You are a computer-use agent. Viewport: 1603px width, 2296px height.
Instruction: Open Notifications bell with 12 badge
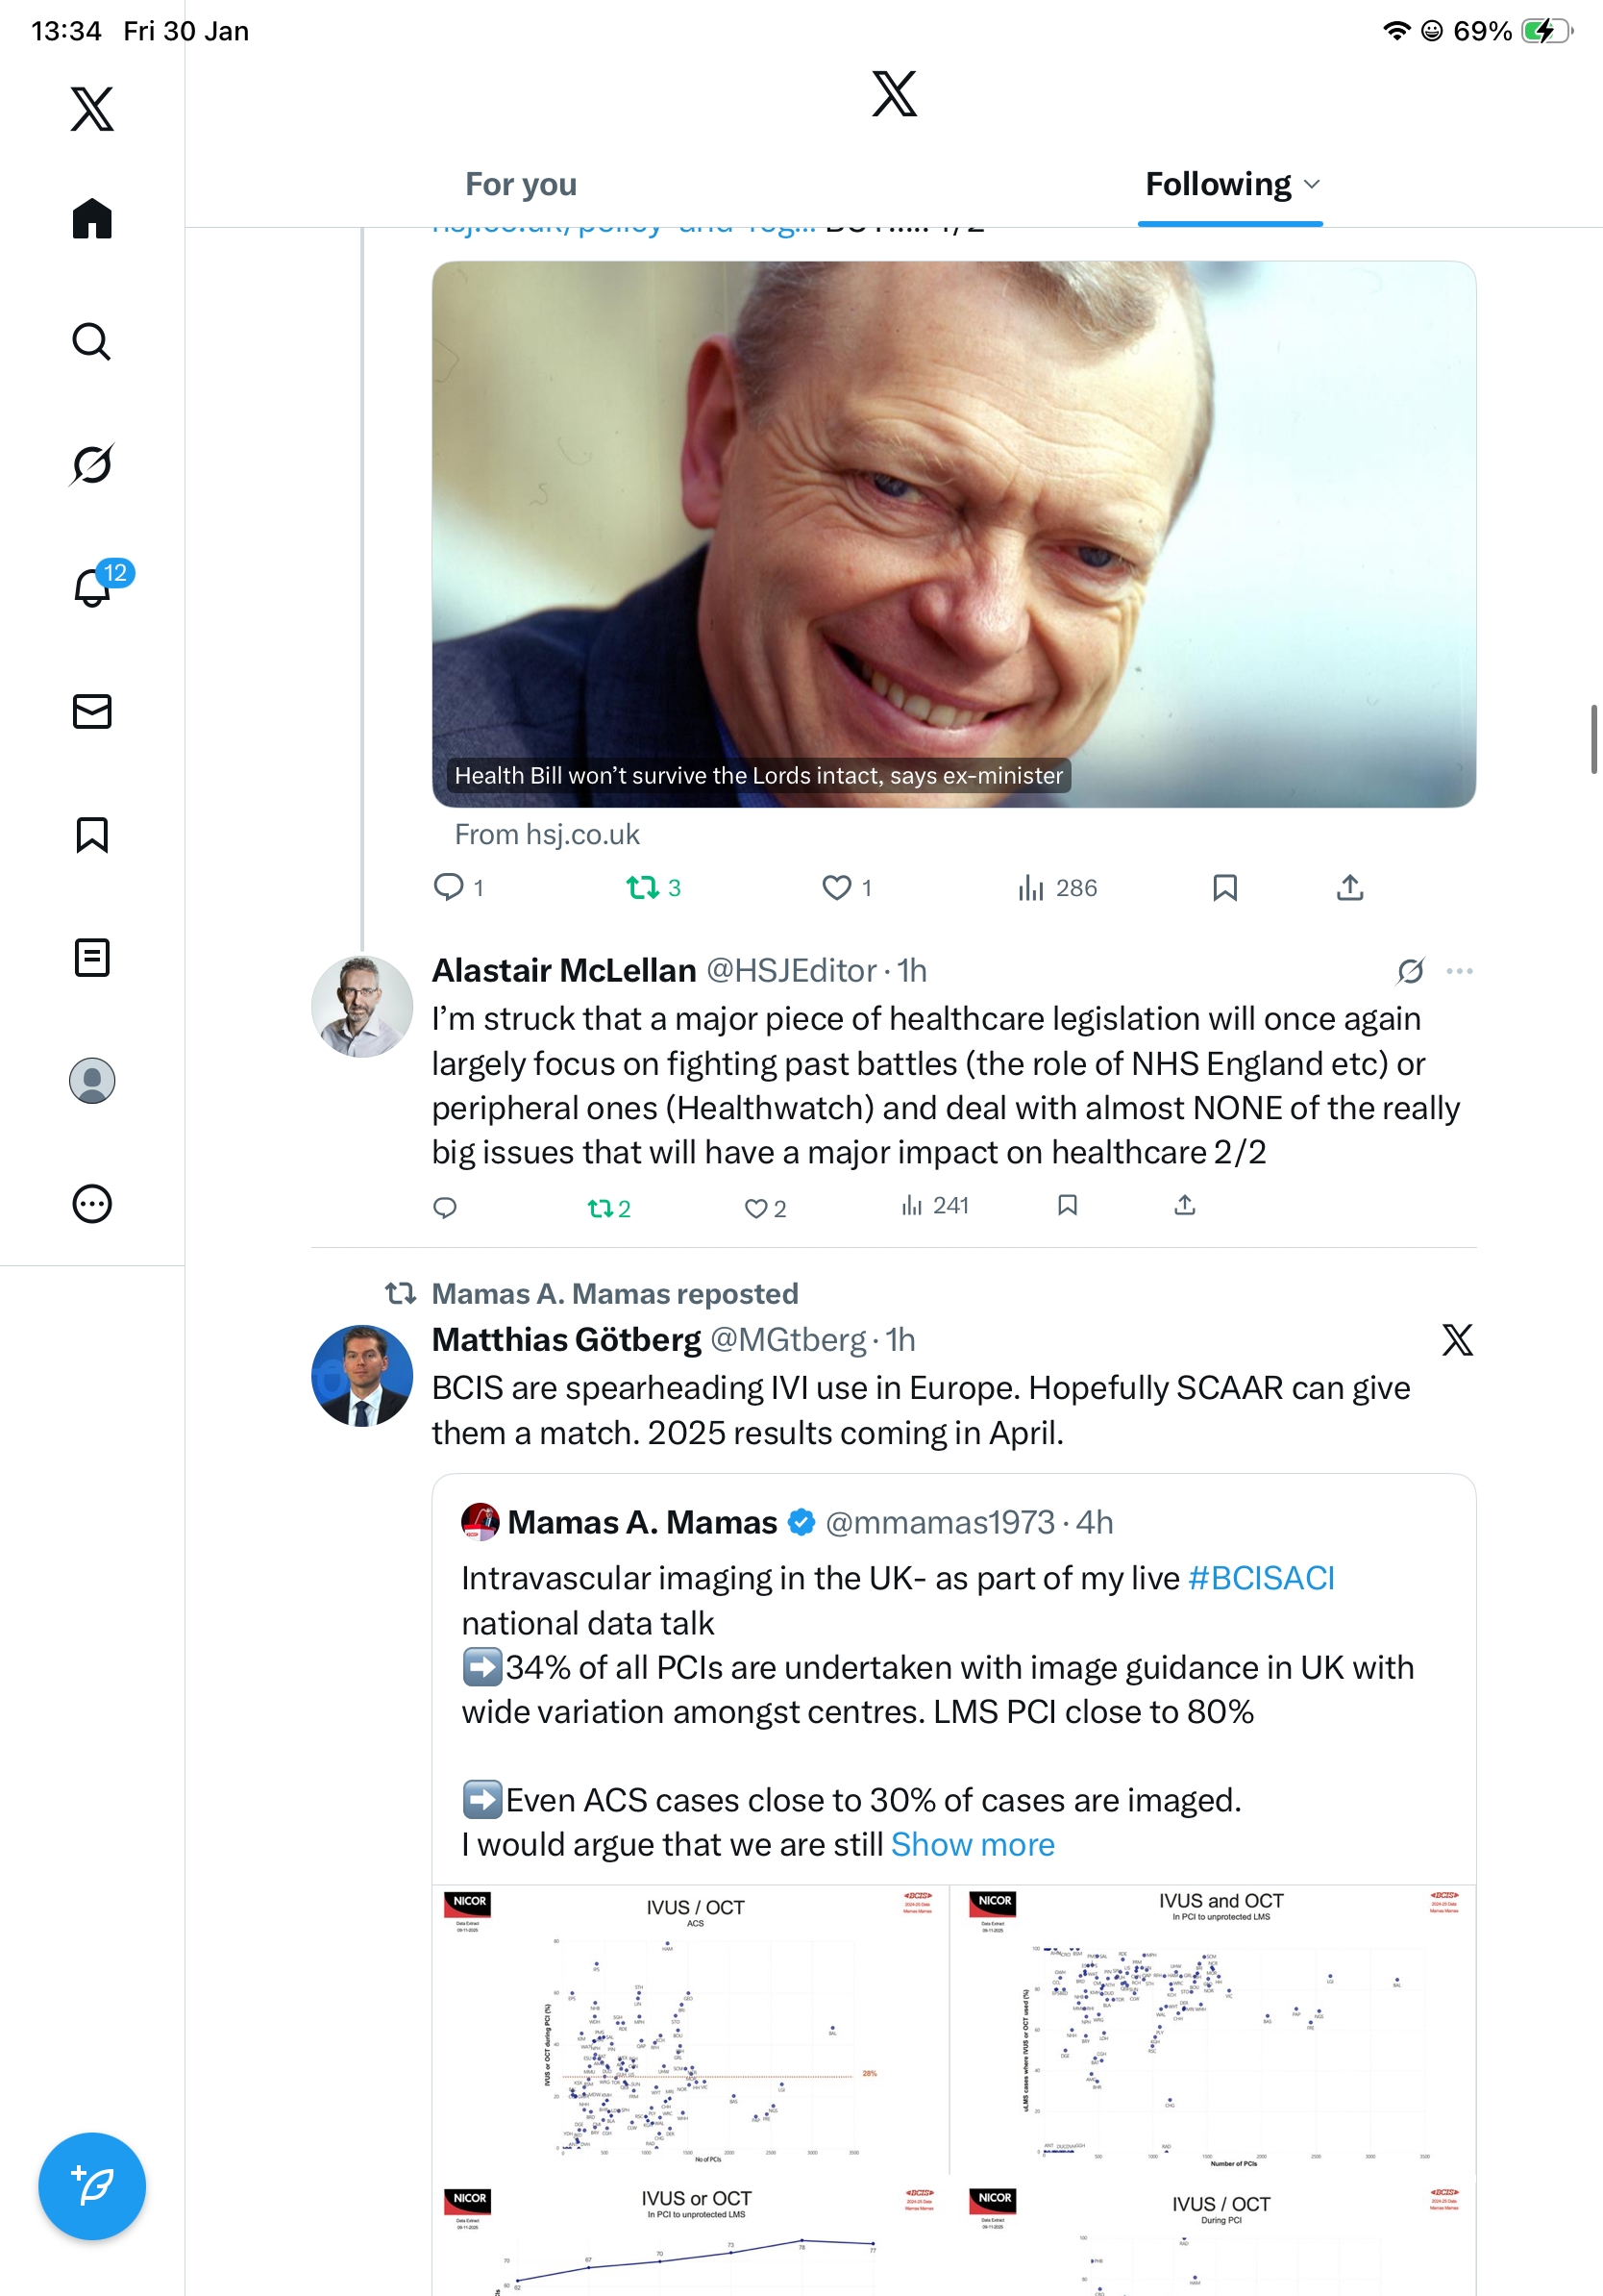(94, 587)
